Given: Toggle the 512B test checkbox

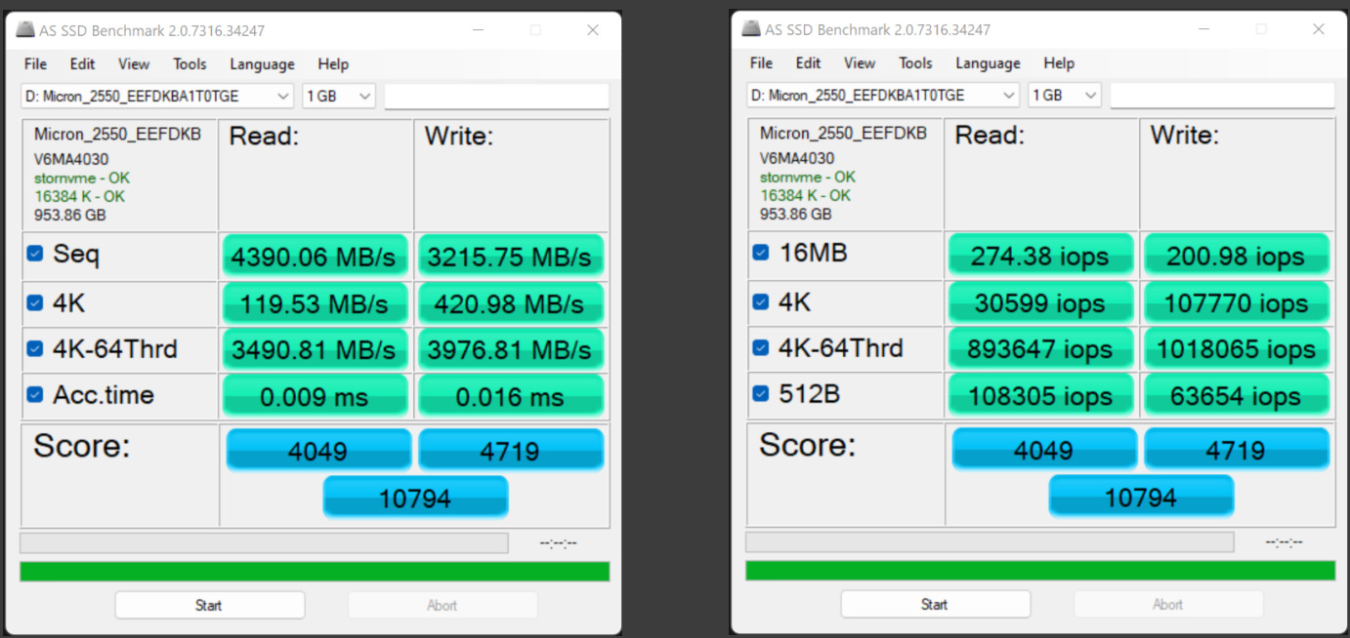Looking at the screenshot, I should (x=761, y=394).
